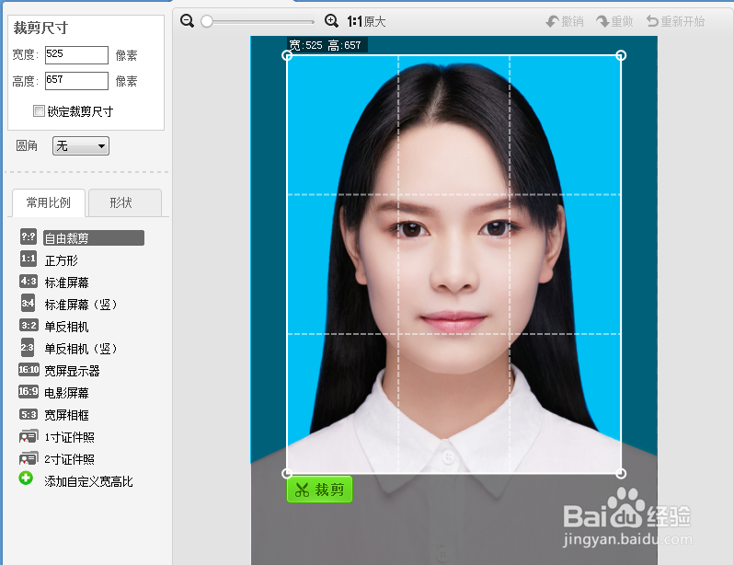Click the 1:1 square ratio icon

pos(29,259)
